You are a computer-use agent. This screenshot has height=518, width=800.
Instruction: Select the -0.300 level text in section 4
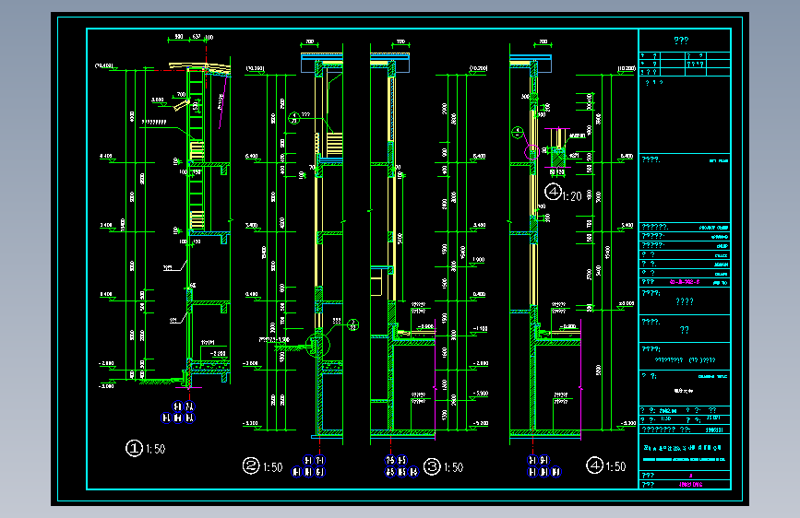click(x=567, y=326)
